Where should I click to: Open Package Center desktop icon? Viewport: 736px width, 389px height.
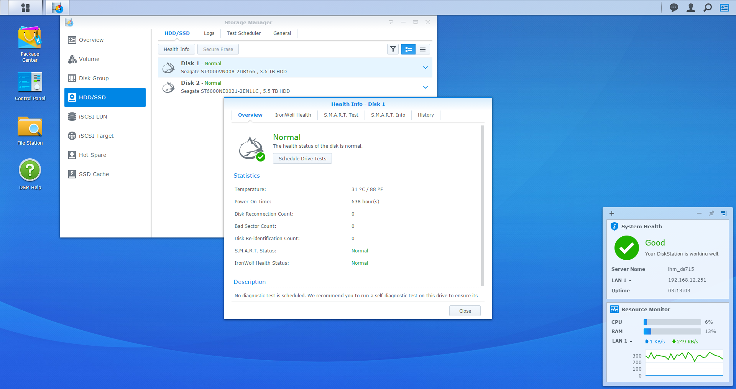[30, 44]
